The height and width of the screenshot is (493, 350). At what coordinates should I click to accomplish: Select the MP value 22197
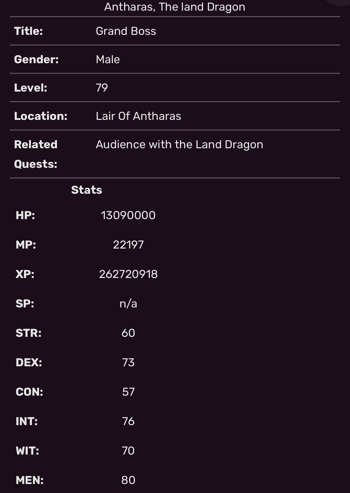tap(128, 245)
